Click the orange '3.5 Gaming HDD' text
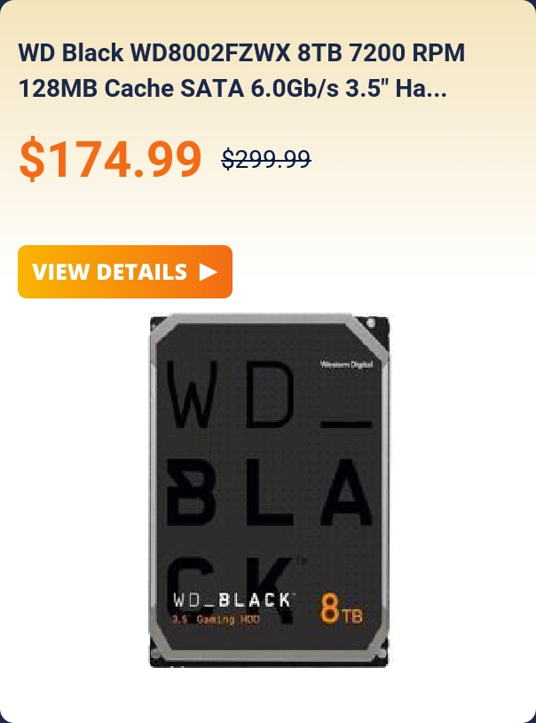The height and width of the screenshot is (723, 536). tap(217, 619)
